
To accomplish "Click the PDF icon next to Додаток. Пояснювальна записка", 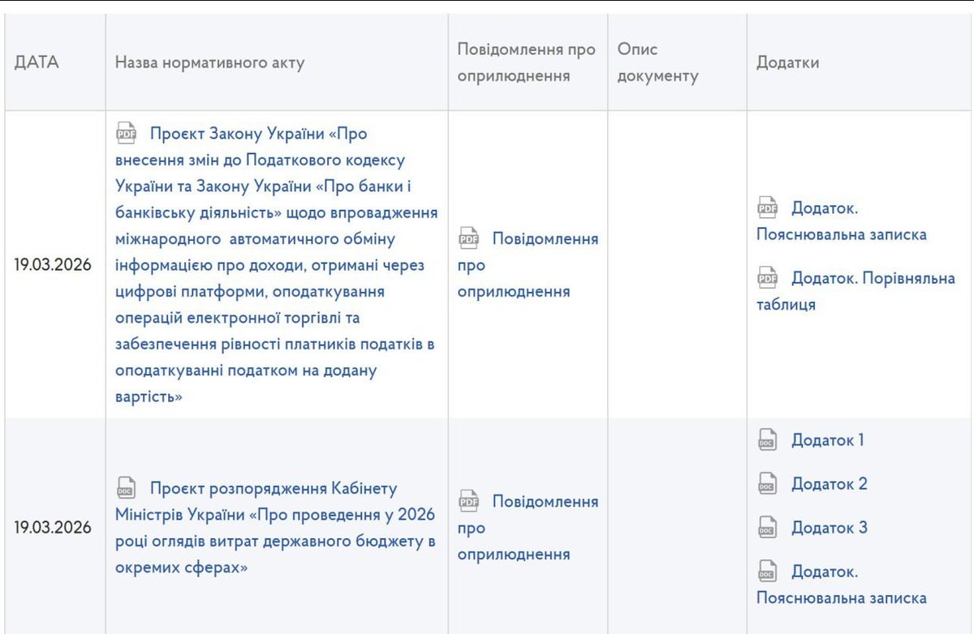I will click(768, 208).
